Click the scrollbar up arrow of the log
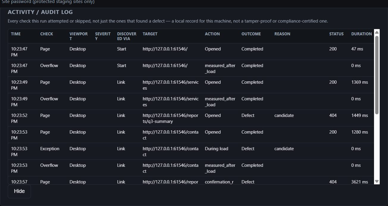 (377, 32)
